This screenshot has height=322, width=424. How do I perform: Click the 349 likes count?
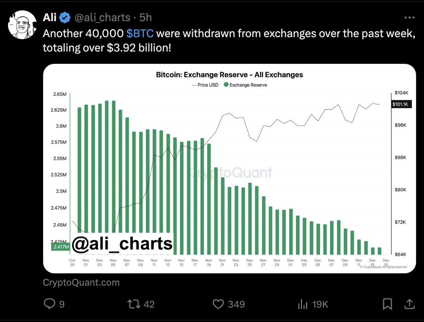click(236, 304)
